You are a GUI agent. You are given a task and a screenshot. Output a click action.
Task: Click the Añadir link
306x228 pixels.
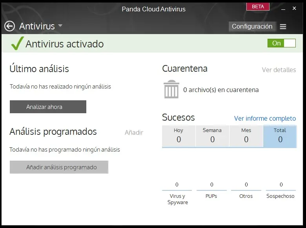click(x=134, y=132)
